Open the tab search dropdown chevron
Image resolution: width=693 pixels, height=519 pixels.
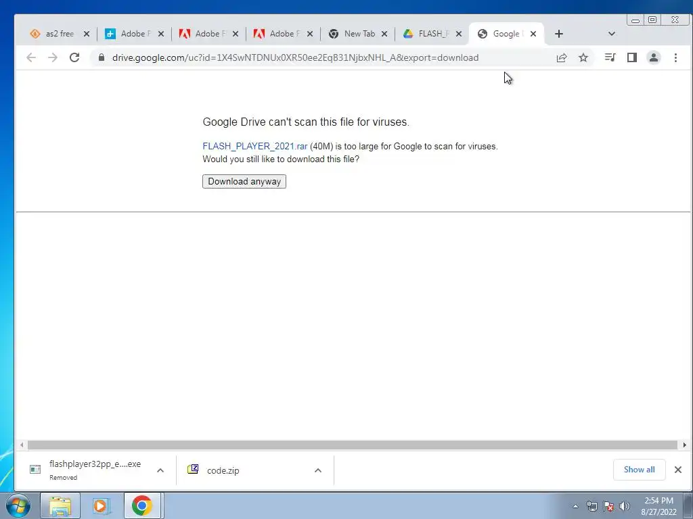(x=612, y=34)
